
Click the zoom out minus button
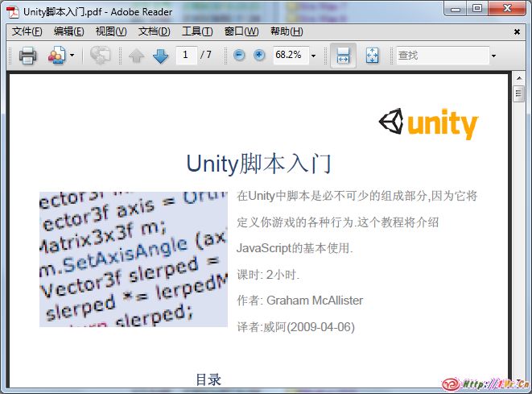coord(239,56)
